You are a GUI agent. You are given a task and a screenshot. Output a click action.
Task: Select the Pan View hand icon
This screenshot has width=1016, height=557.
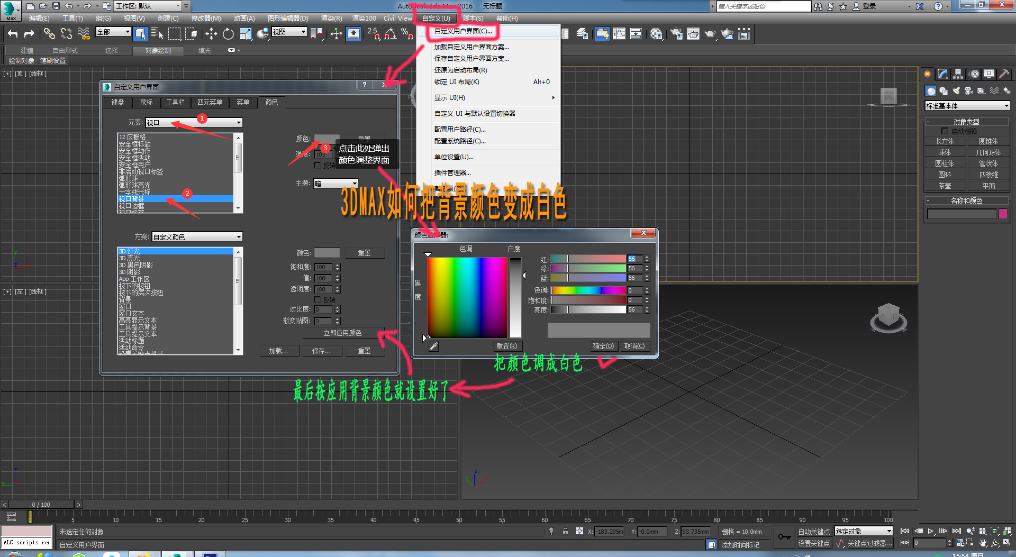coord(983,543)
